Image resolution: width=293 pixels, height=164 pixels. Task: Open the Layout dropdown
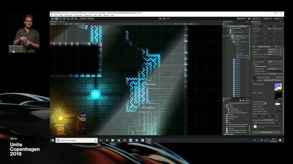point(278,19)
